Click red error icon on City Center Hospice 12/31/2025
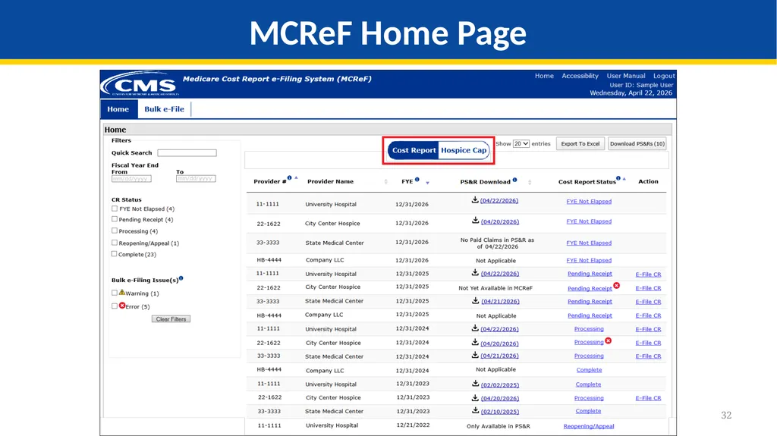 [x=616, y=285]
